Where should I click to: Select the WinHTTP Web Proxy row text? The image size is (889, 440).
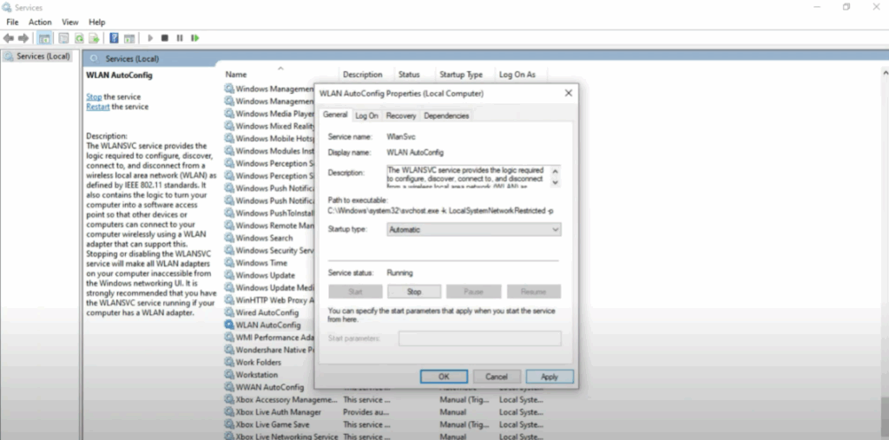(x=274, y=300)
